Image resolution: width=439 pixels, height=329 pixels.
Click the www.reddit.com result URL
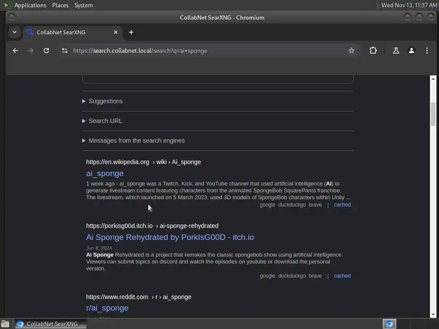(138, 297)
